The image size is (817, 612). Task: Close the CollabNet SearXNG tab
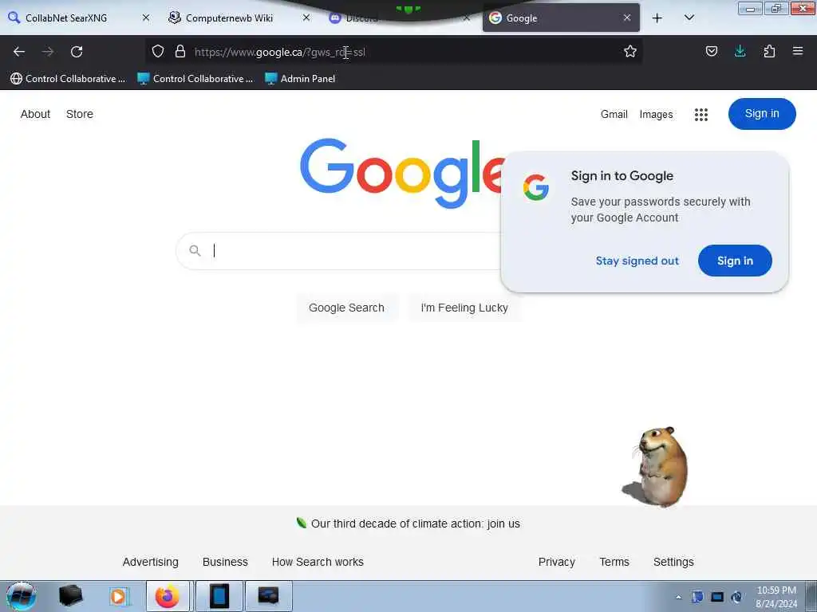pyautogui.click(x=146, y=18)
